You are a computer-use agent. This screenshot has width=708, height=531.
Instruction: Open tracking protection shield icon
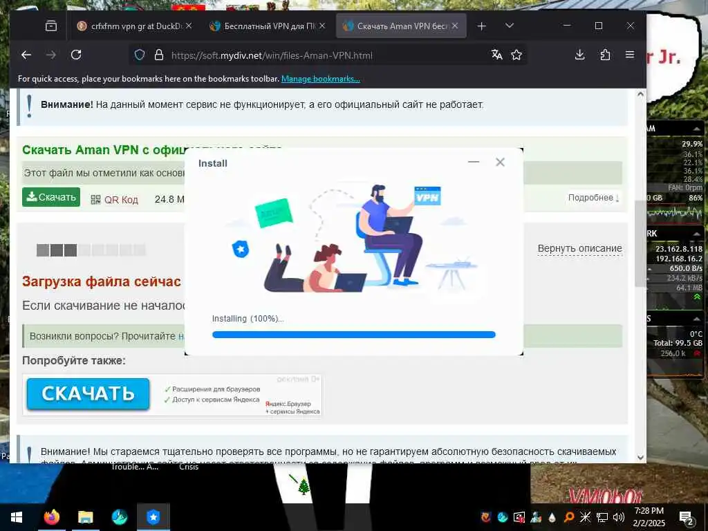coord(140,55)
